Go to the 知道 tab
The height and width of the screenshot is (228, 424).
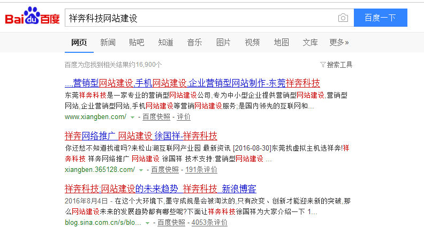pyautogui.click(x=165, y=42)
